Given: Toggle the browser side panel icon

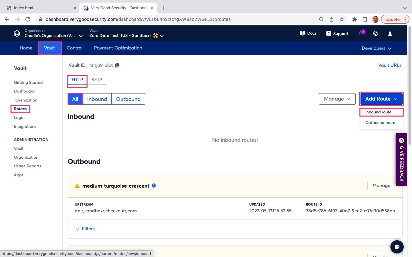Looking at the screenshot, I should [365, 19].
